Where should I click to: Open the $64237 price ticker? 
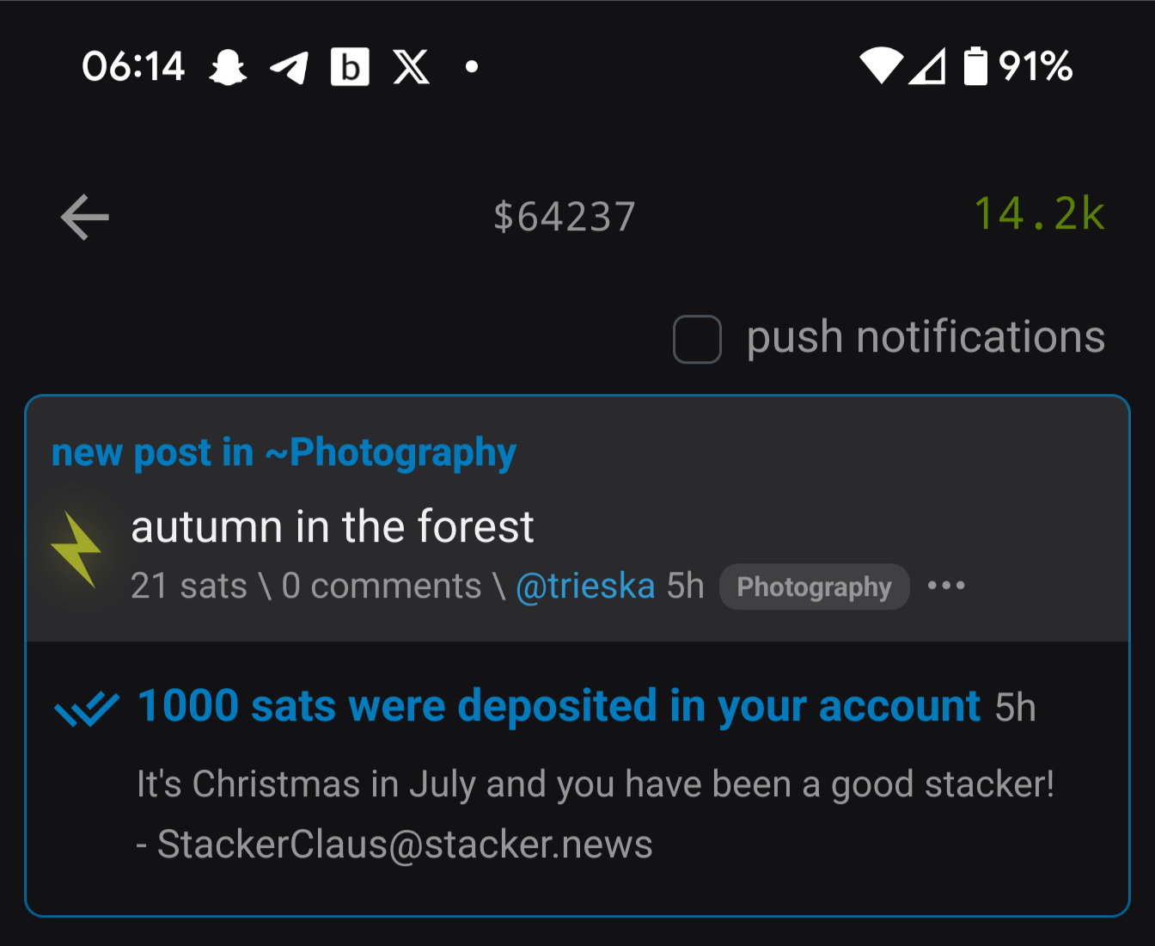pos(565,217)
